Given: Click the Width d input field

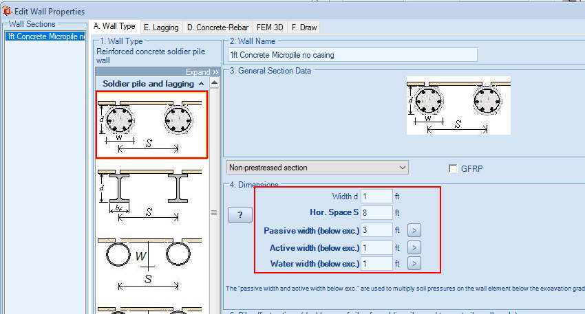Looking at the screenshot, I should tap(376, 197).
